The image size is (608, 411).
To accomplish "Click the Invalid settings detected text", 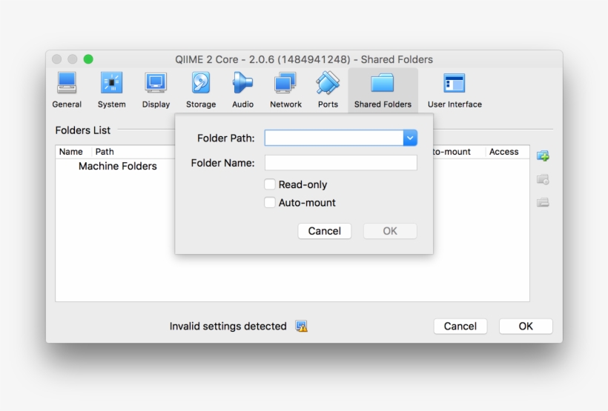I will (x=228, y=326).
